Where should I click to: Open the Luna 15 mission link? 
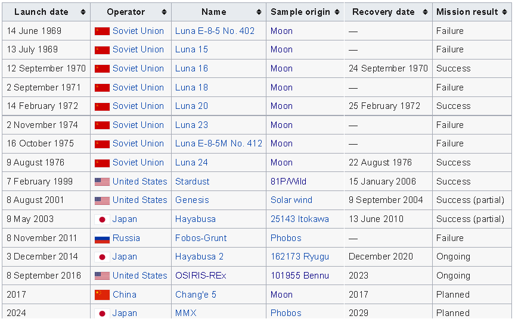[x=191, y=49]
